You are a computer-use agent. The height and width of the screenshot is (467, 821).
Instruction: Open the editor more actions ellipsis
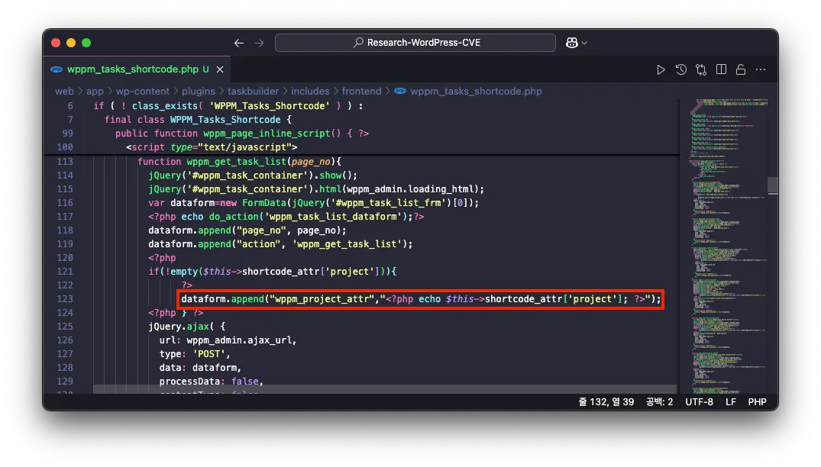tap(761, 69)
